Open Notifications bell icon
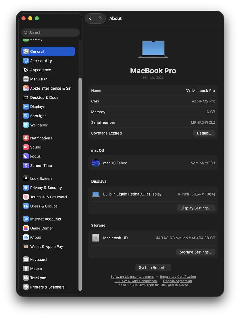This screenshot has width=240, height=318. point(26,138)
